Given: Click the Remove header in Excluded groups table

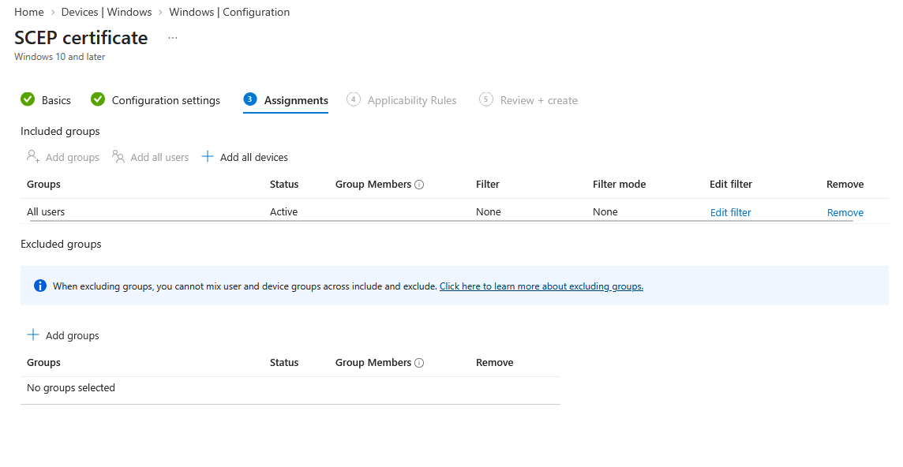Looking at the screenshot, I should click(x=495, y=363).
